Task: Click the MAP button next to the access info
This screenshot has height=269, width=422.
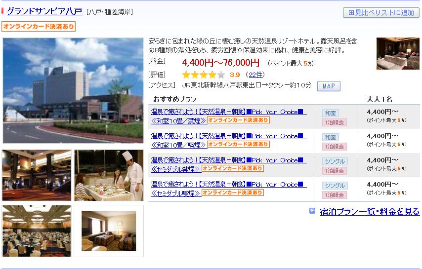Action: tap(329, 86)
